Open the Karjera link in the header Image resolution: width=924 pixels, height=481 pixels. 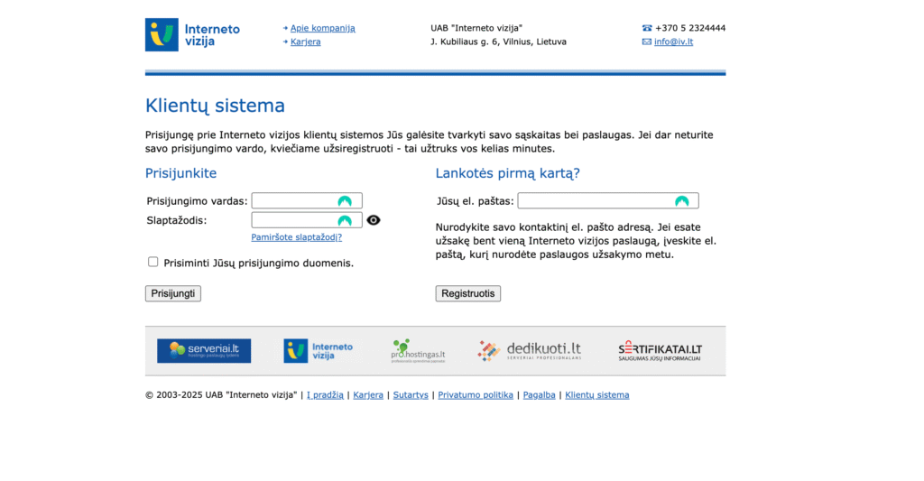point(305,42)
